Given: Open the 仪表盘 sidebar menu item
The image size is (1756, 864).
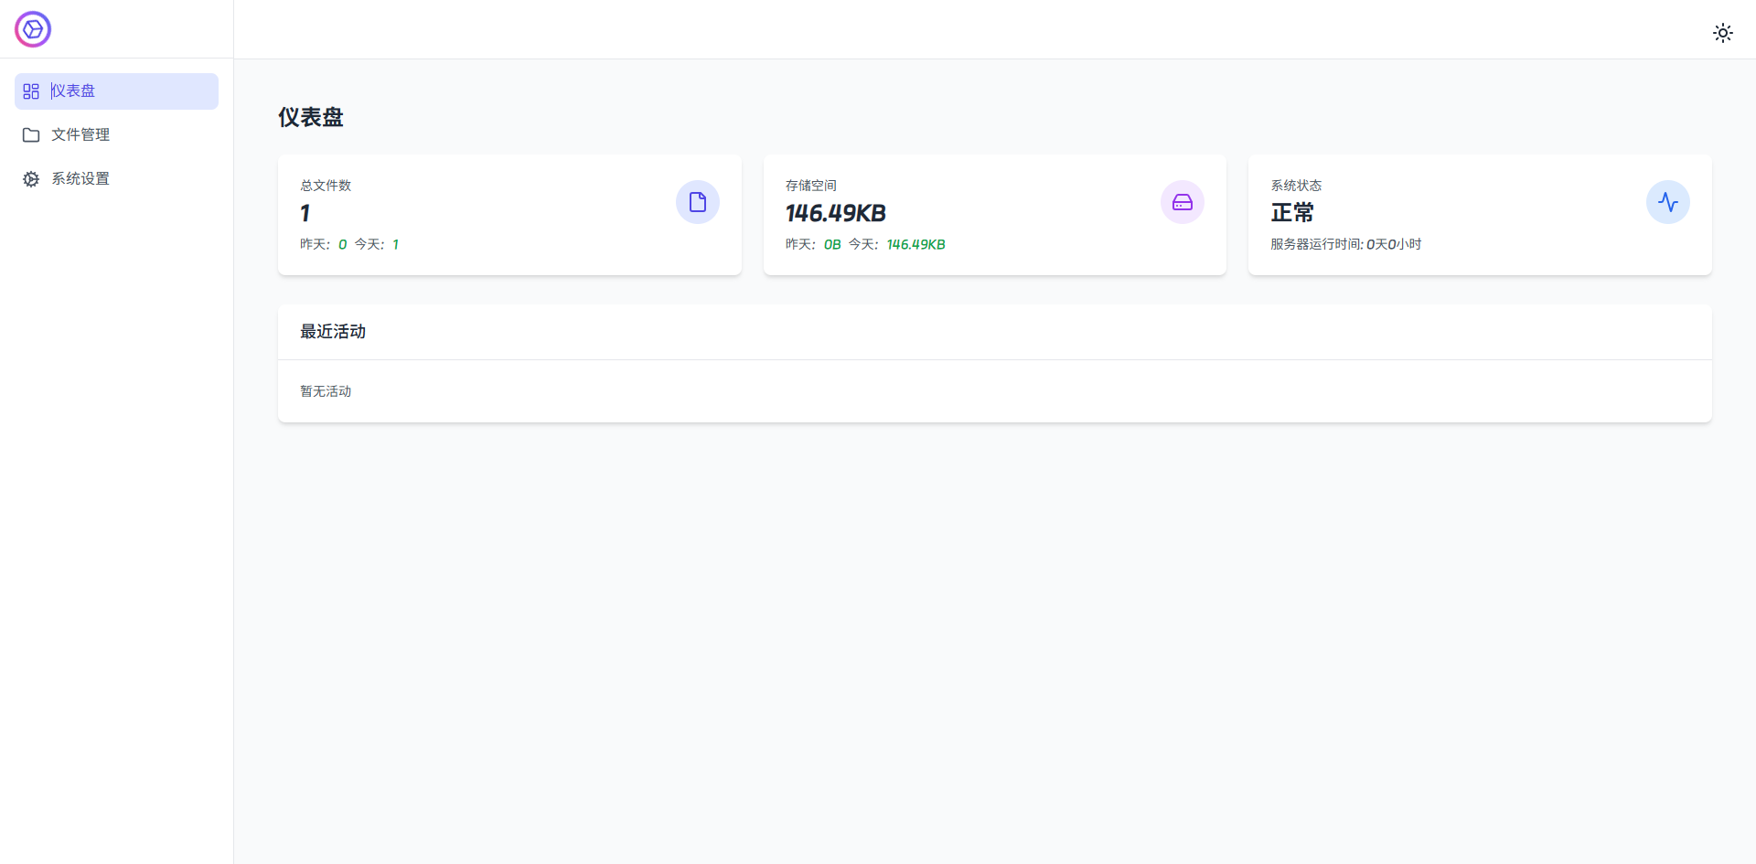Looking at the screenshot, I should [x=116, y=91].
